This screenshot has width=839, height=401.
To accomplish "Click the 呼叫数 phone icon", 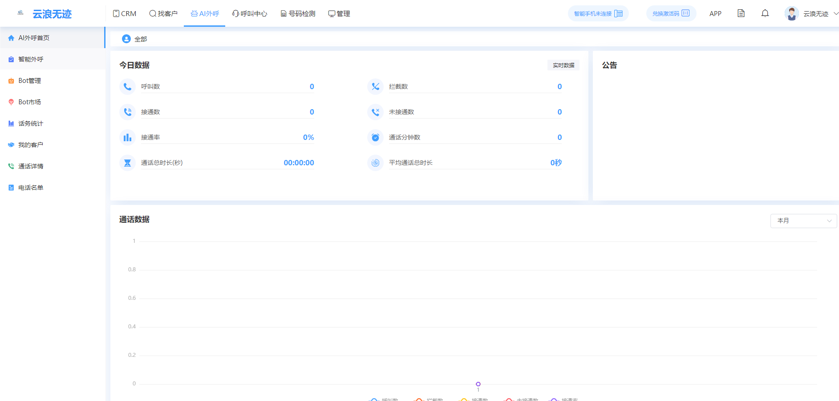I will tap(127, 86).
